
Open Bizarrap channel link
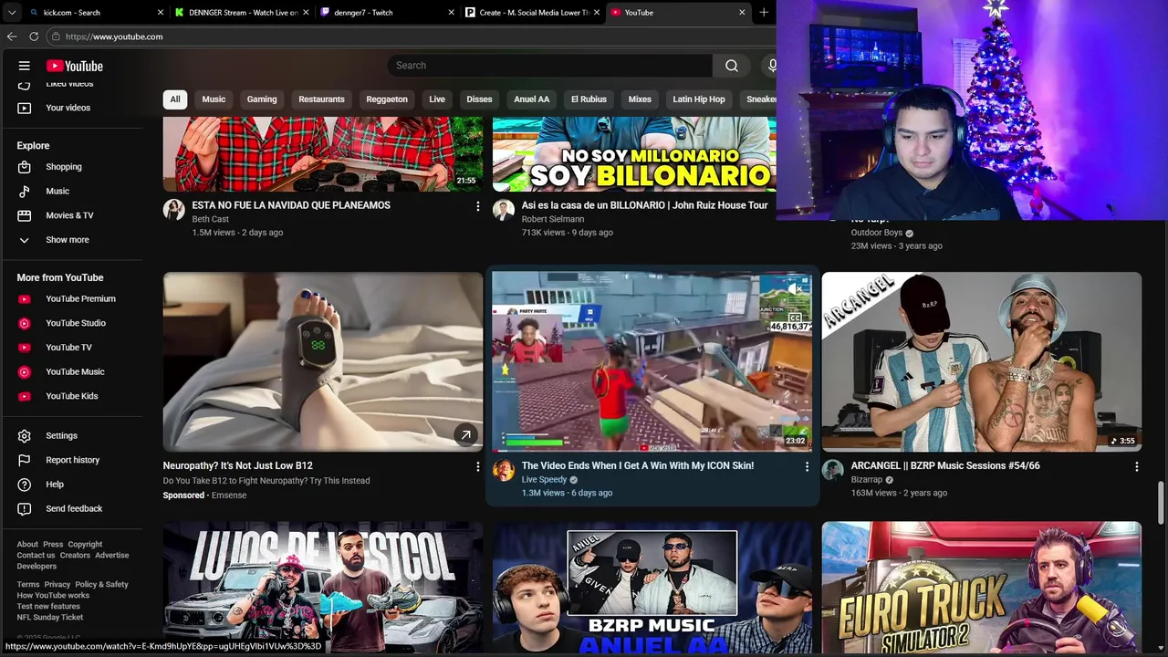[867, 480]
